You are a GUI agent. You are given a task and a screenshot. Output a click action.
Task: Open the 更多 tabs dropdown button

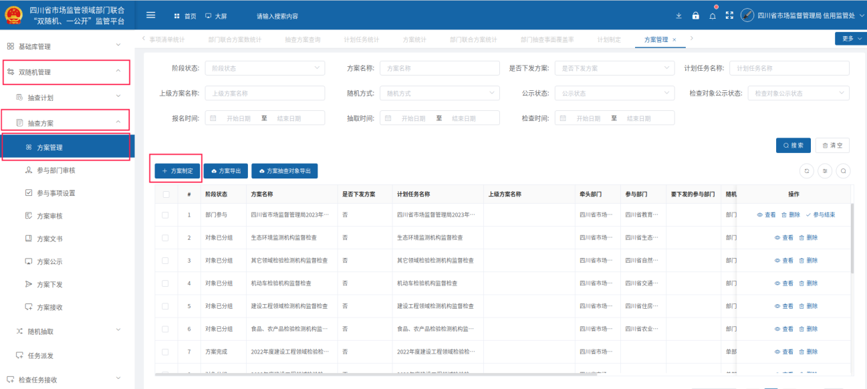[x=850, y=39]
